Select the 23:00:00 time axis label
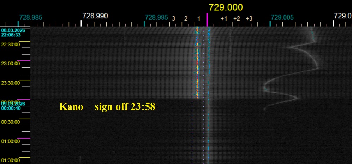This screenshot has height=164, width=353. pyautogui.click(x=10, y=64)
